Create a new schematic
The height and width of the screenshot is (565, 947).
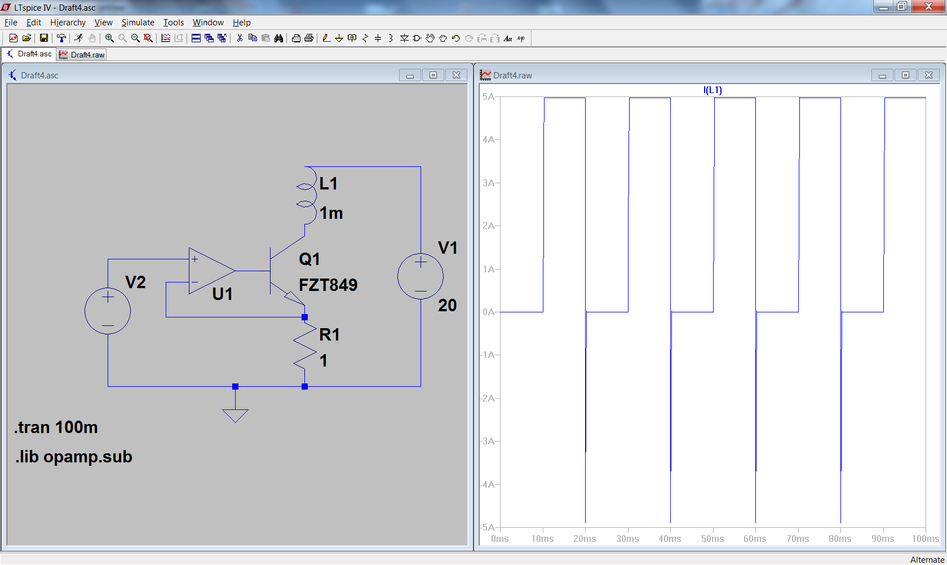tap(14, 38)
